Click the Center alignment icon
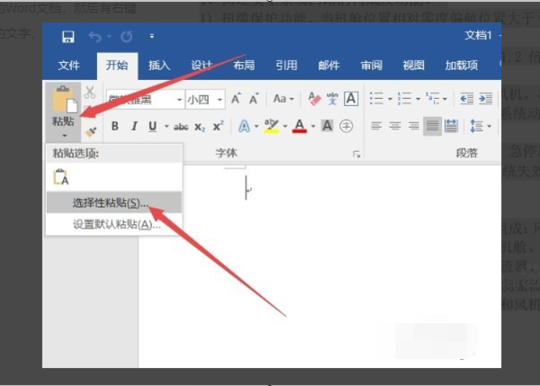The width and height of the screenshot is (540, 386). tap(395, 126)
